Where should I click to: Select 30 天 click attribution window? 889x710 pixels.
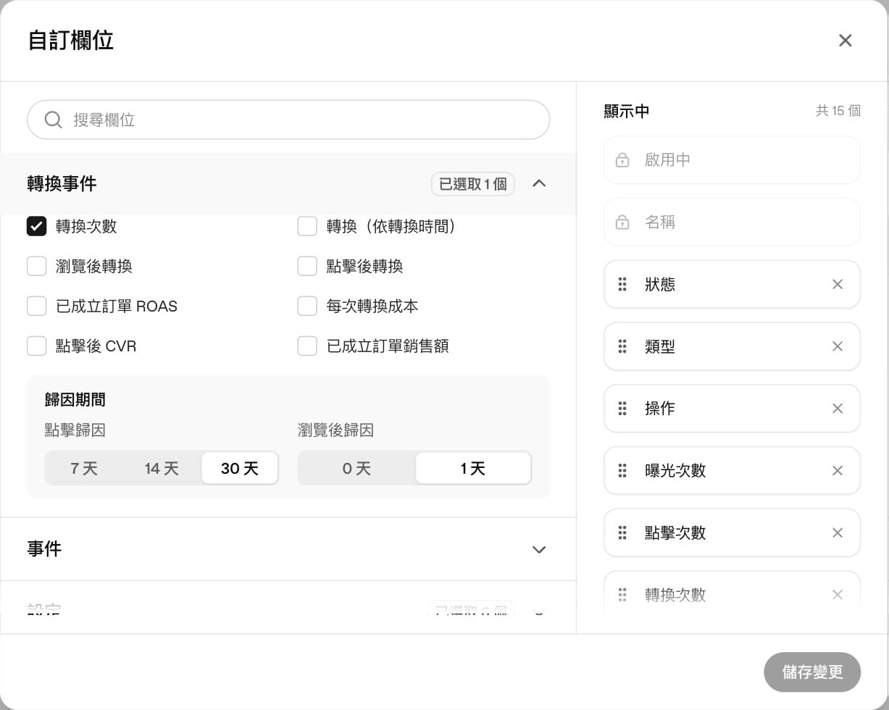(x=240, y=469)
